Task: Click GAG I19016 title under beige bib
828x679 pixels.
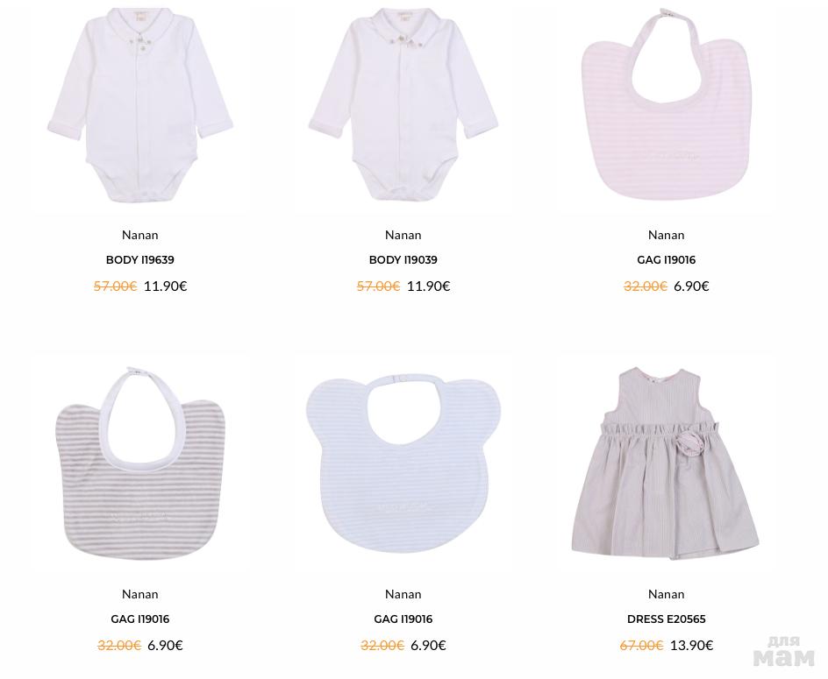Action: tap(140, 619)
